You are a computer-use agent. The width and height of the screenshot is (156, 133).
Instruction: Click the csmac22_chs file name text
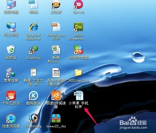(56, 126)
